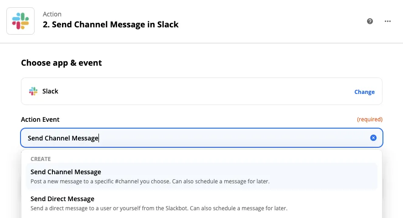Click the CREATE group header in dropdown

click(41, 159)
